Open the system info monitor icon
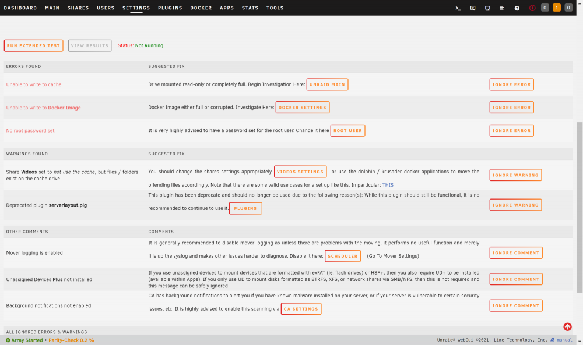The height and width of the screenshot is (345, 583). 487,8
